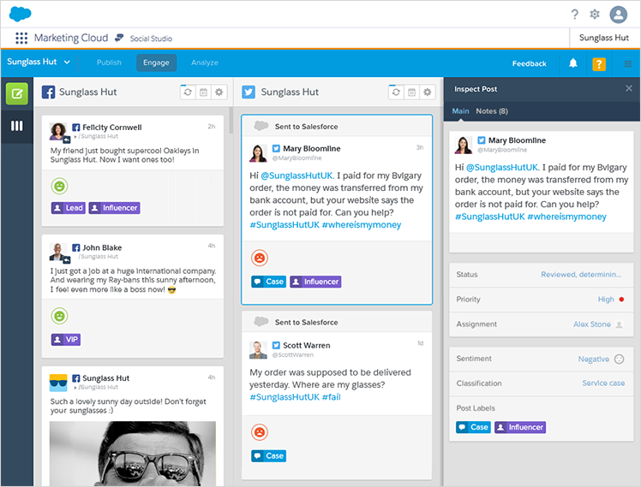Change the Status value Reviewed, determinin...
The width and height of the screenshot is (641, 487).
coord(581,275)
